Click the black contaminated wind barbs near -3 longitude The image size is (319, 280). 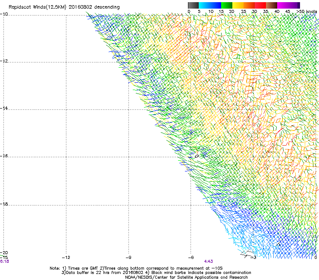coord(247,254)
